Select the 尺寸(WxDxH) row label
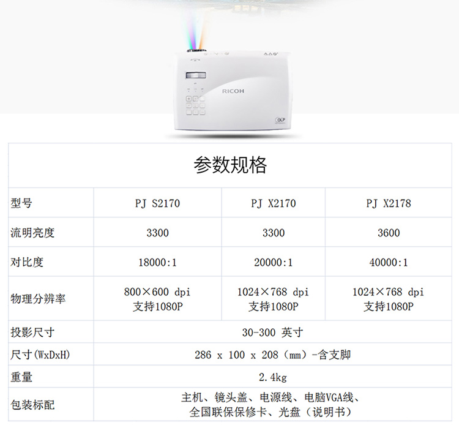 point(40,355)
